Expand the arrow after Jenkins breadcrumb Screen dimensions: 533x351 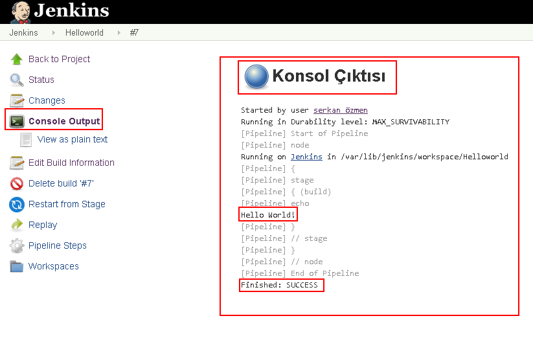[53, 32]
